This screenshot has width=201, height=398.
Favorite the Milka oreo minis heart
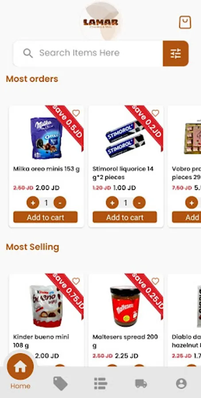tap(76, 113)
